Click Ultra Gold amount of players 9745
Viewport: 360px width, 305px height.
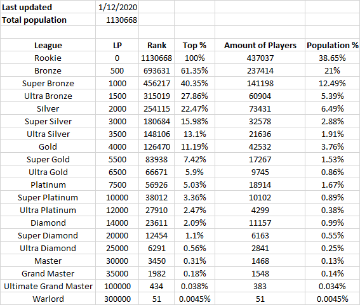(x=260, y=172)
